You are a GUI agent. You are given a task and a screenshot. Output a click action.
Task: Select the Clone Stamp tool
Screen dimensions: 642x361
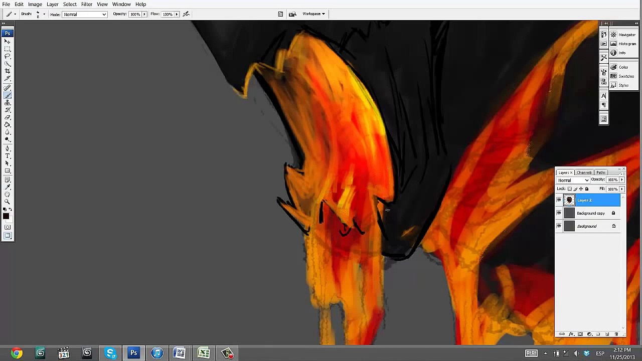pyautogui.click(x=8, y=102)
